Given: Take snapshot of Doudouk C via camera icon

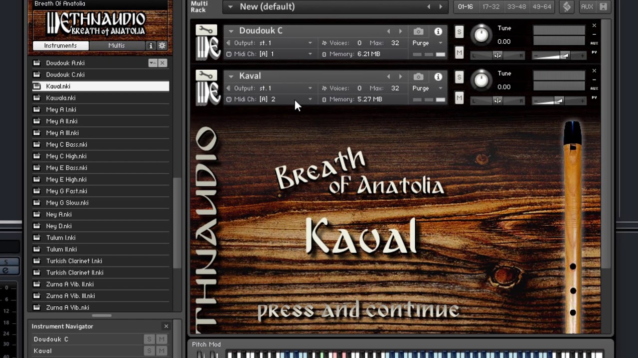Looking at the screenshot, I should click(418, 31).
